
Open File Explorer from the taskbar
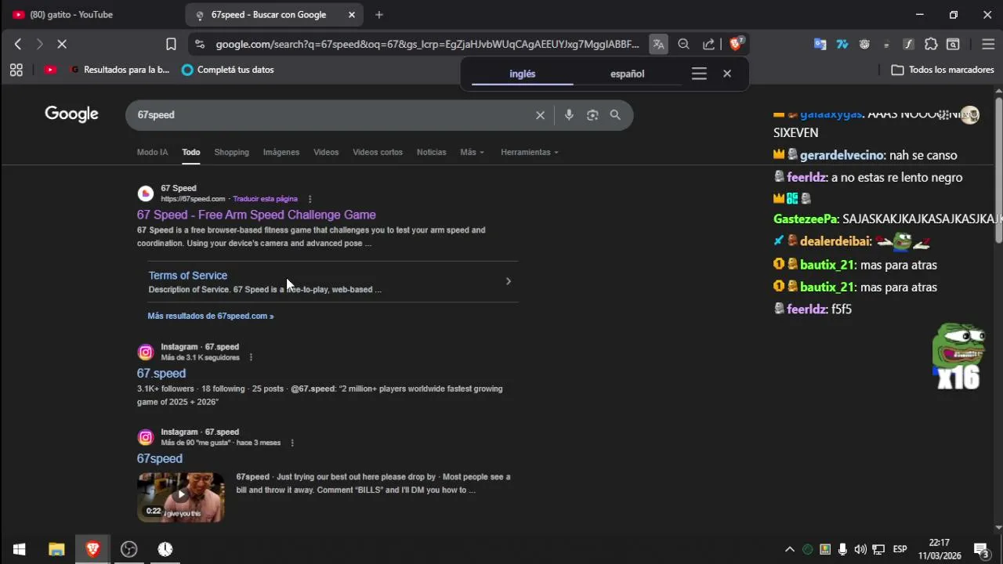[56, 549]
